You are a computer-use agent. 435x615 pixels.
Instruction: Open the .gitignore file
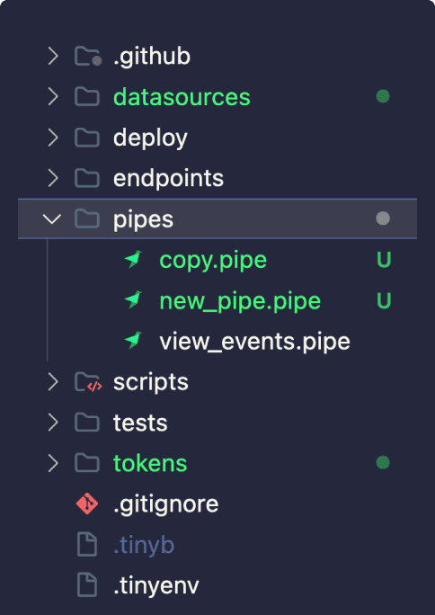point(165,504)
